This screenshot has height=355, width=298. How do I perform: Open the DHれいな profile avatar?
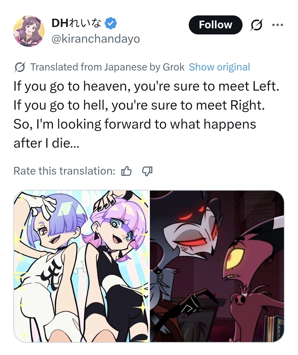[x=29, y=31]
